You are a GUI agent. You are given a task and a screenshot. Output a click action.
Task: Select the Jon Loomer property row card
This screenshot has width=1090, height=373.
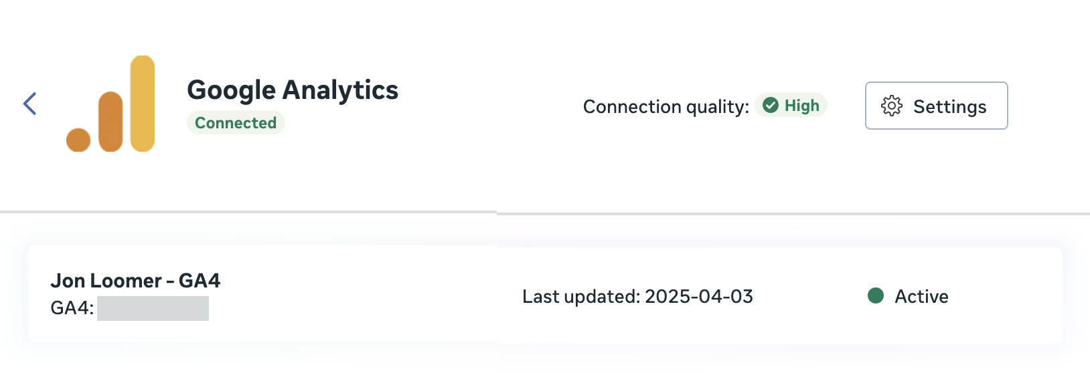[545, 294]
